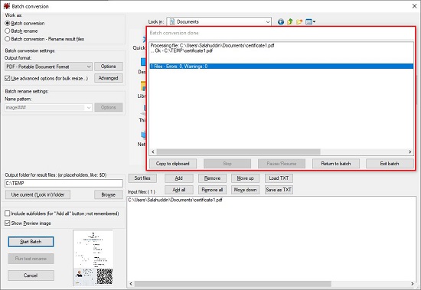Click the back arrow icon near Look in

pyautogui.click(x=281, y=21)
